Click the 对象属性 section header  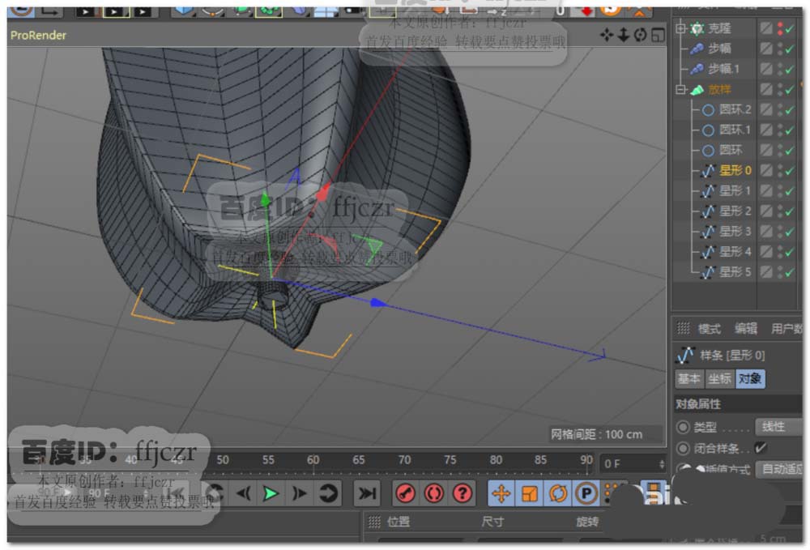pos(738,404)
